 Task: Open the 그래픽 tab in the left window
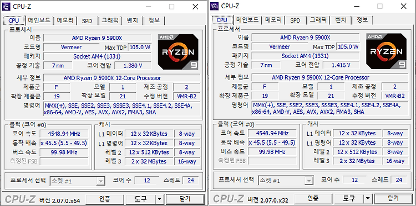tap(110, 20)
